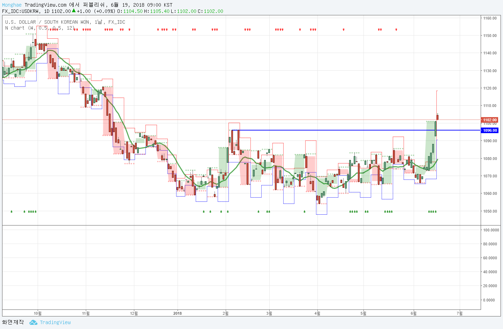This screenshot has width=503, height=329.
Task: Click the 2018 time axis label
Action: [178, 313]
